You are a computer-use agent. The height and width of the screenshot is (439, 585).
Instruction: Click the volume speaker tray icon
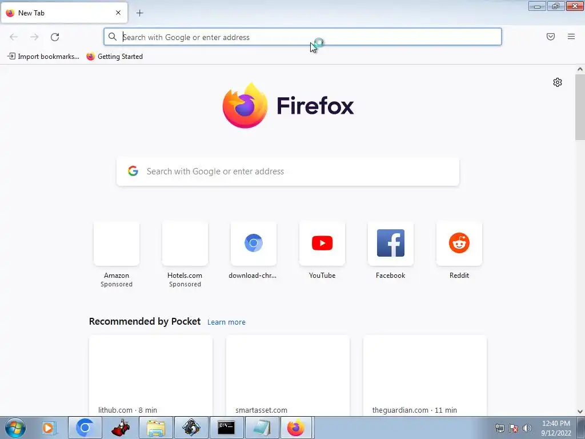527,428
